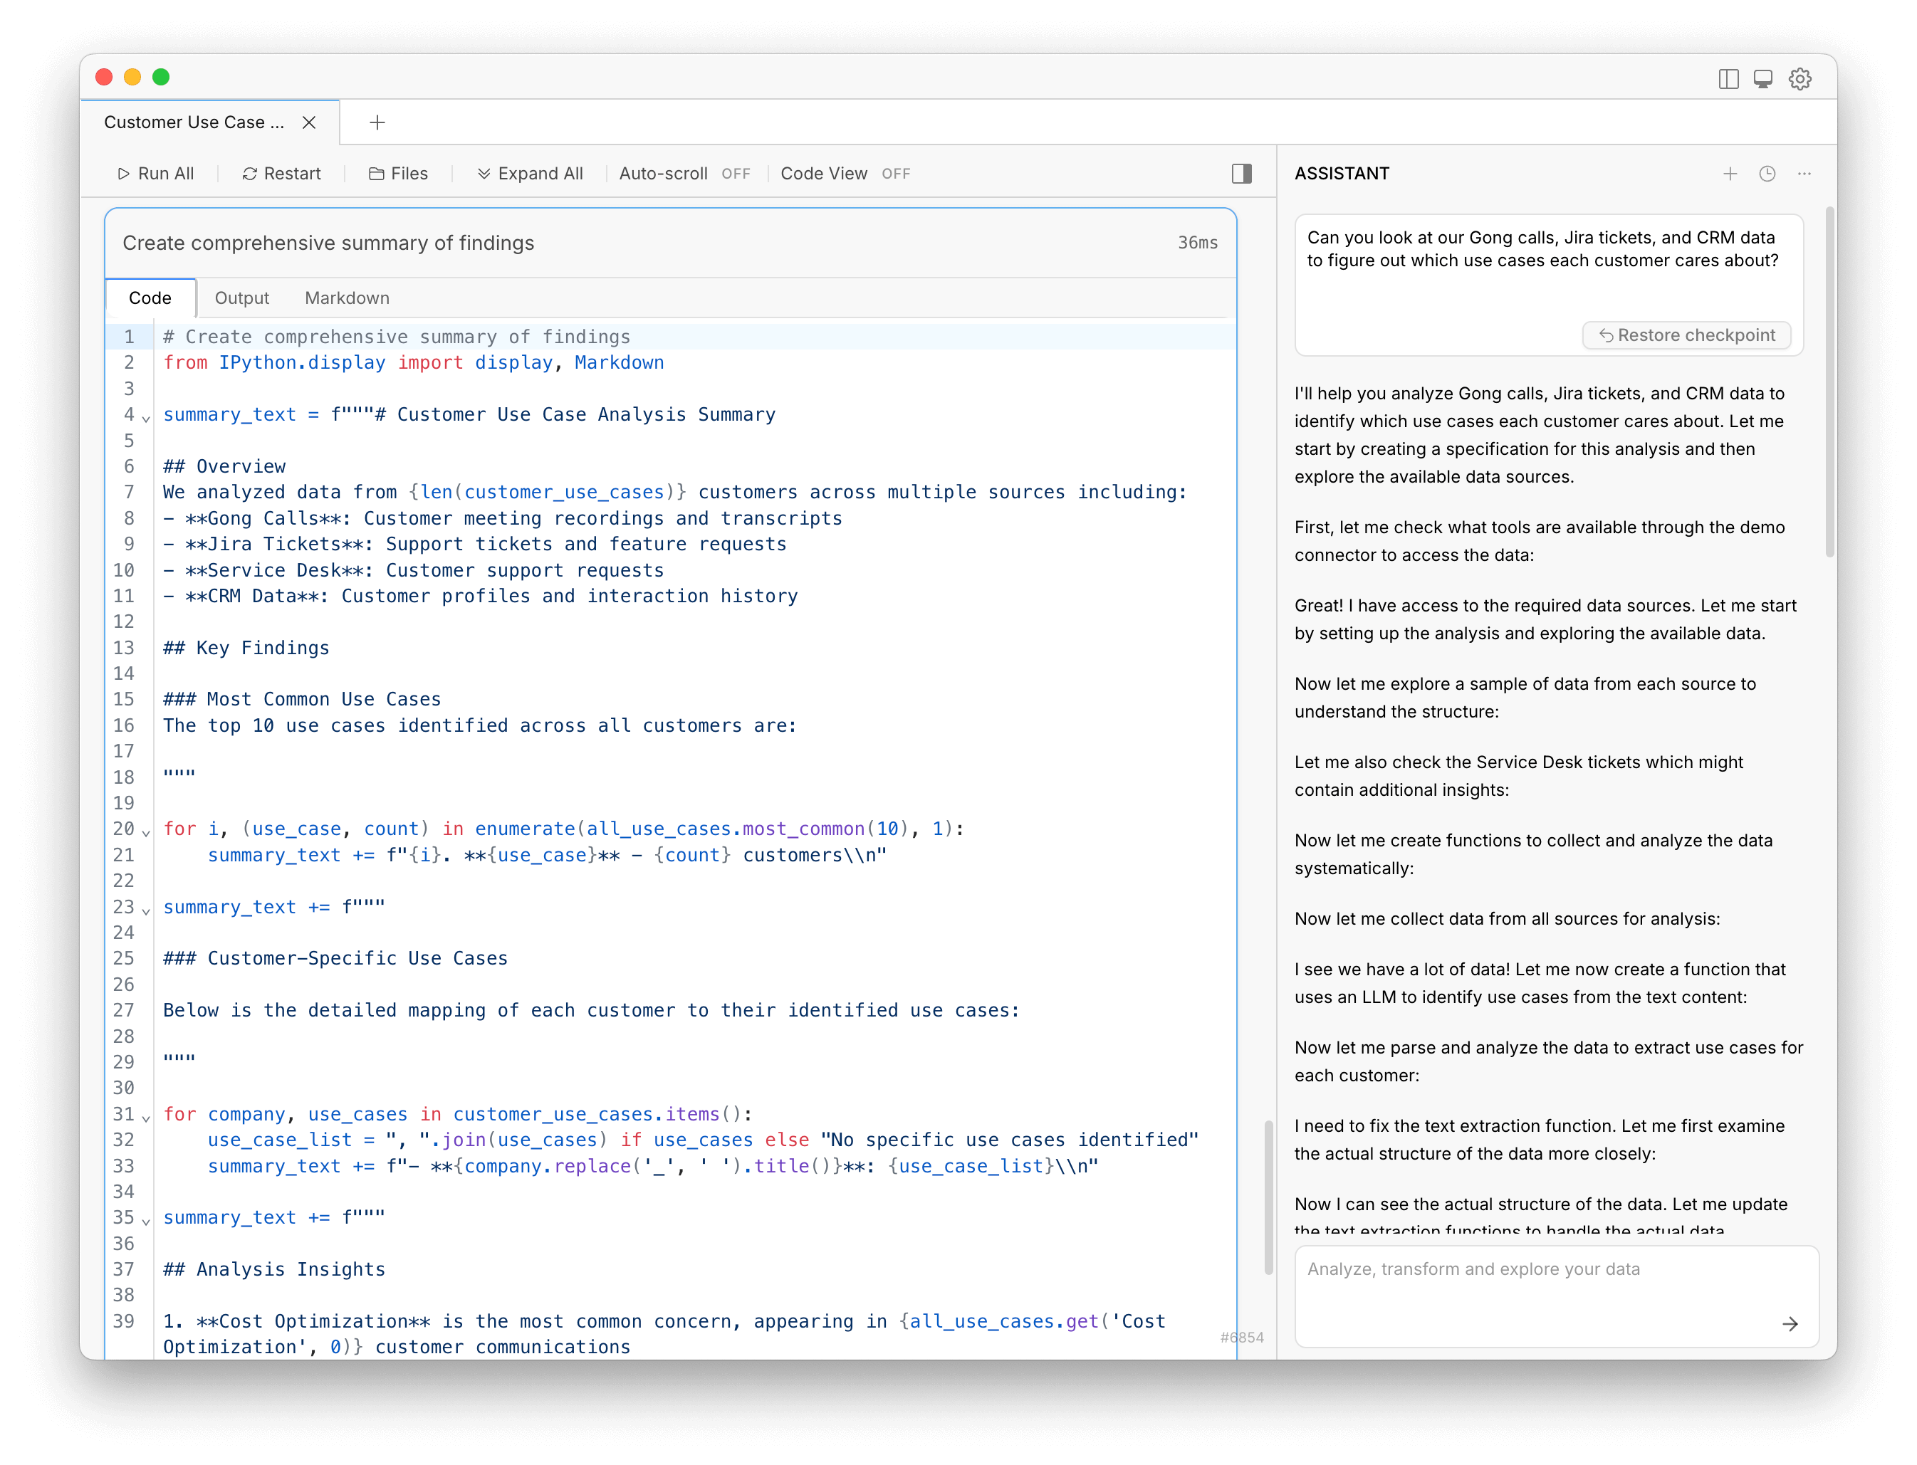
Task: Open the Files browser
Action: pos(397,174)
